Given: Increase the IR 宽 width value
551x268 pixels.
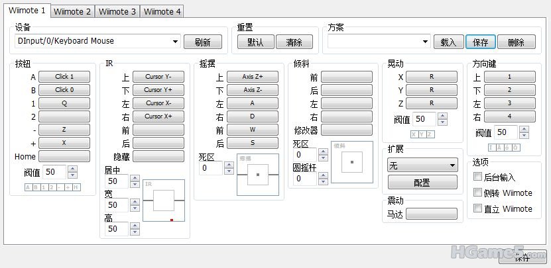Looking at the screenshot, I should 135,202.
